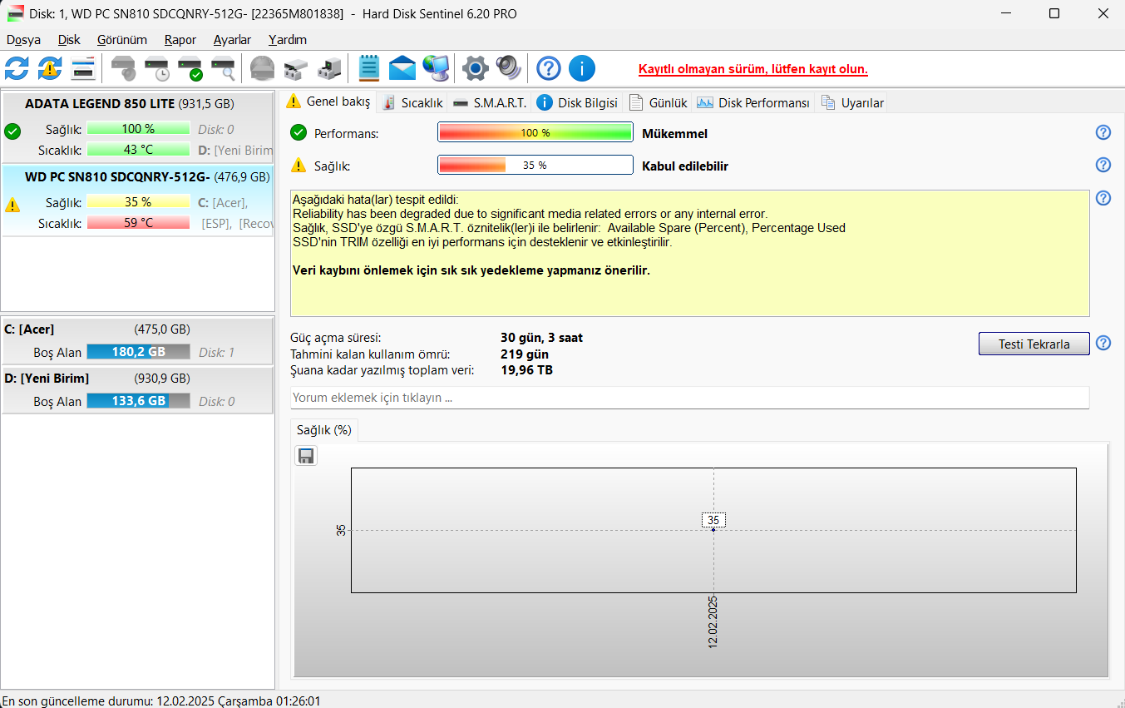Click the refresh icon with yellow warning triangle
The width and height of the screenshot is (1125, 708).
(50, 68)
